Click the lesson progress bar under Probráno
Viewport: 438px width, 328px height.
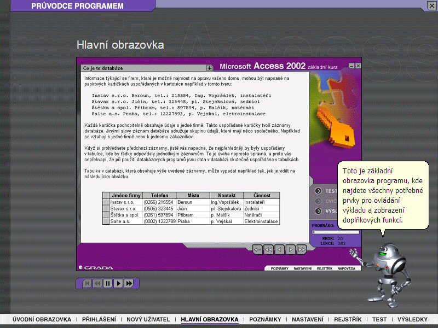[x=336, y=232]
